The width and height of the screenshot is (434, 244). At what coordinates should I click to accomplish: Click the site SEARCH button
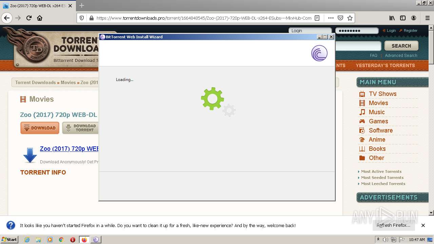click(401, 46)
